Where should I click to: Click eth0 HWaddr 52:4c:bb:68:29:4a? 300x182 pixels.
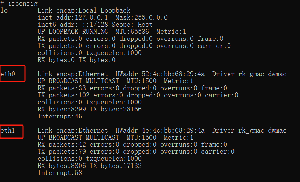tap(160, 74)
